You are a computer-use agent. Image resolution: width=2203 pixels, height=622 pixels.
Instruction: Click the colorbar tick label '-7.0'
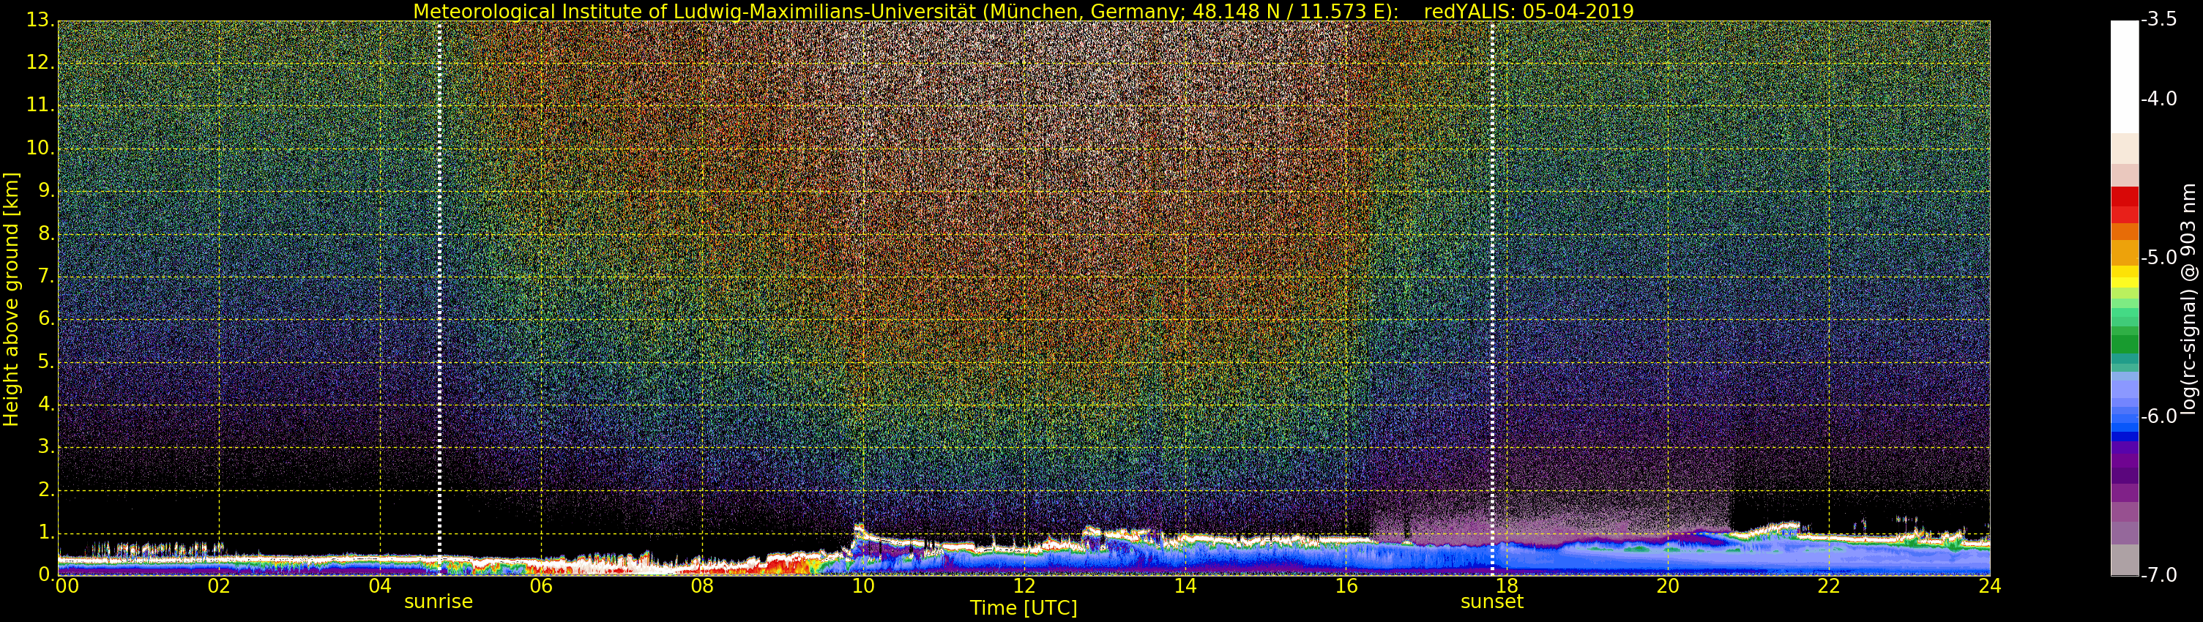2159,575
